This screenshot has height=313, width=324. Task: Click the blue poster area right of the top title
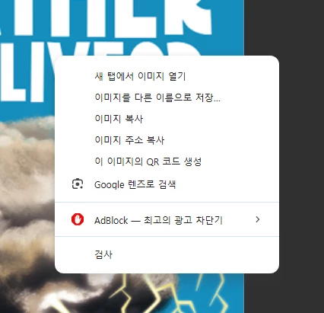(x=228, y=25)
